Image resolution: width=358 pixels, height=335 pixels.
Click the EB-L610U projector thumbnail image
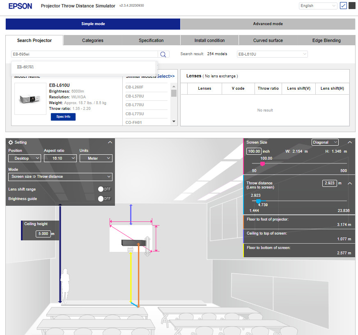(30, 99)
